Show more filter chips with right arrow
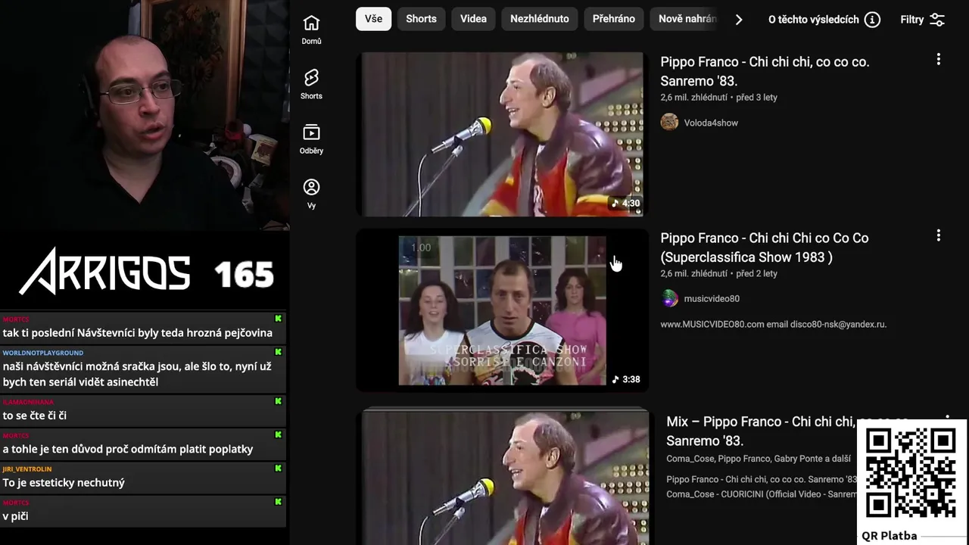This screenshot has width=969, height=545. [x=739, y=20]
